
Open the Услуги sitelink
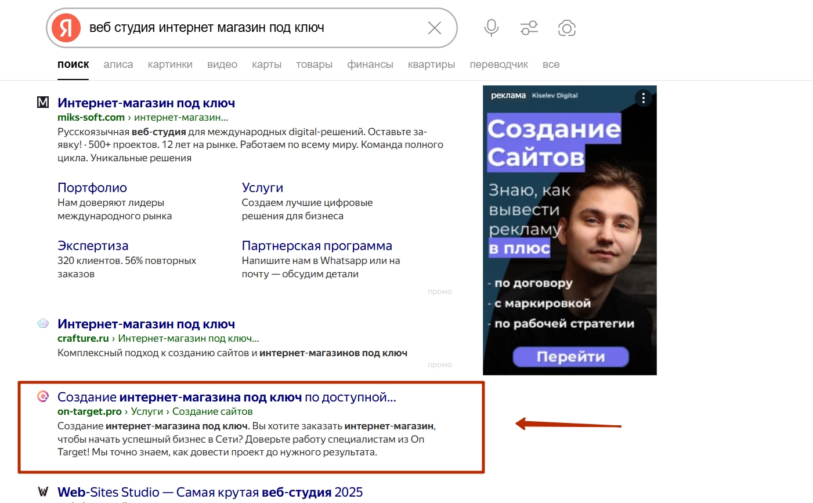pyautogui.click(x=262, y=187)
